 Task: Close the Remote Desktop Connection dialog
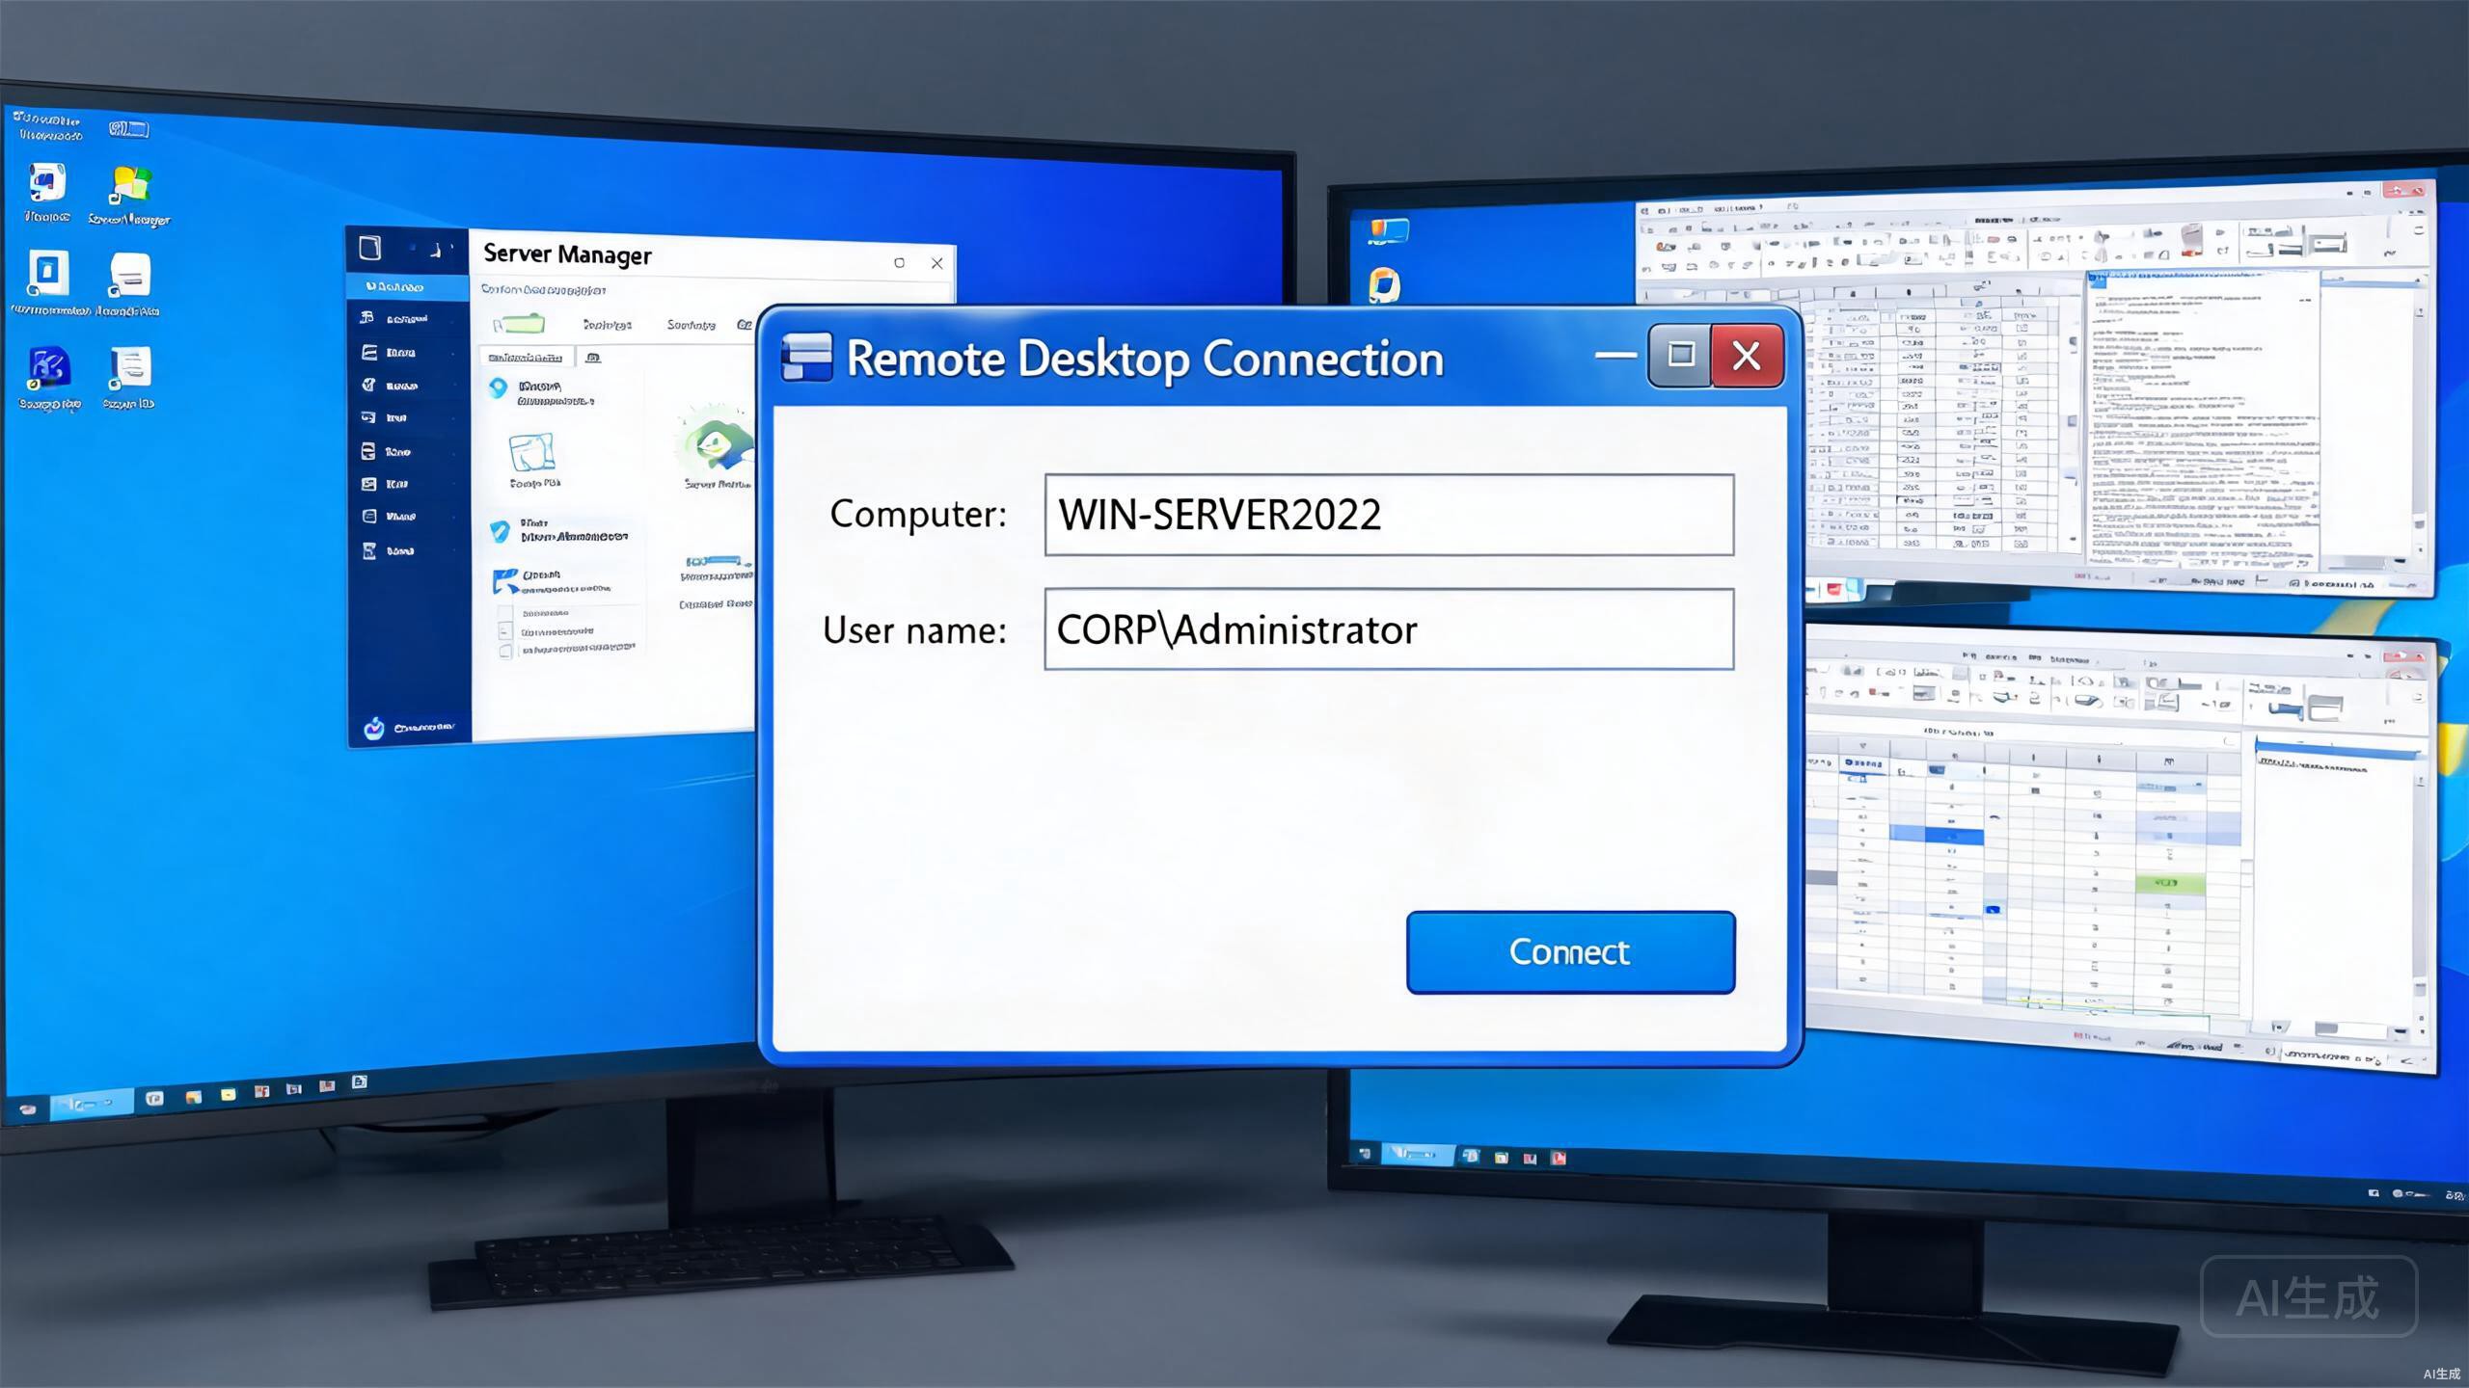(1747, 356)
